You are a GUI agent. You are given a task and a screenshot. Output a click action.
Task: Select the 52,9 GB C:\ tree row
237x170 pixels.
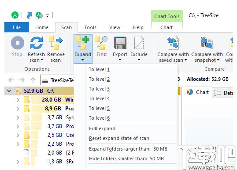point(39,91)
